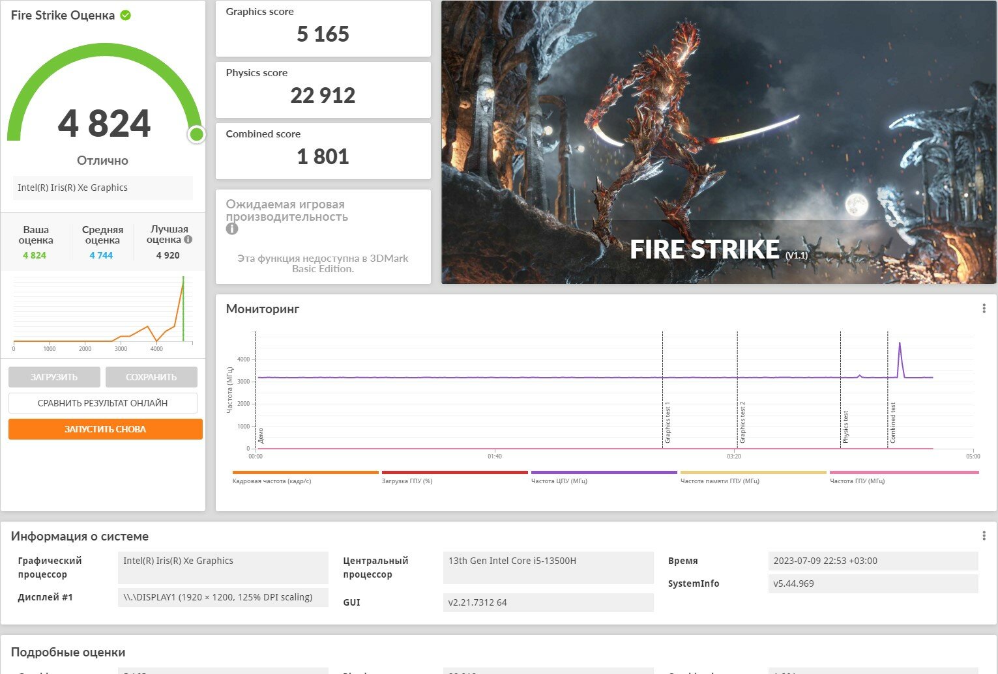Viewport: 998px width, 674px height.
Task: Click Intel(R) Iris(R) Xe Graphics label under gauge
Action: tap(102, 188)
